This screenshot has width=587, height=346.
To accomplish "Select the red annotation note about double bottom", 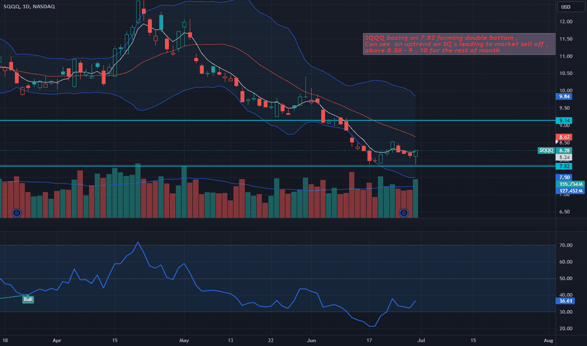I will pyautogui.click(x=459, y=44).
